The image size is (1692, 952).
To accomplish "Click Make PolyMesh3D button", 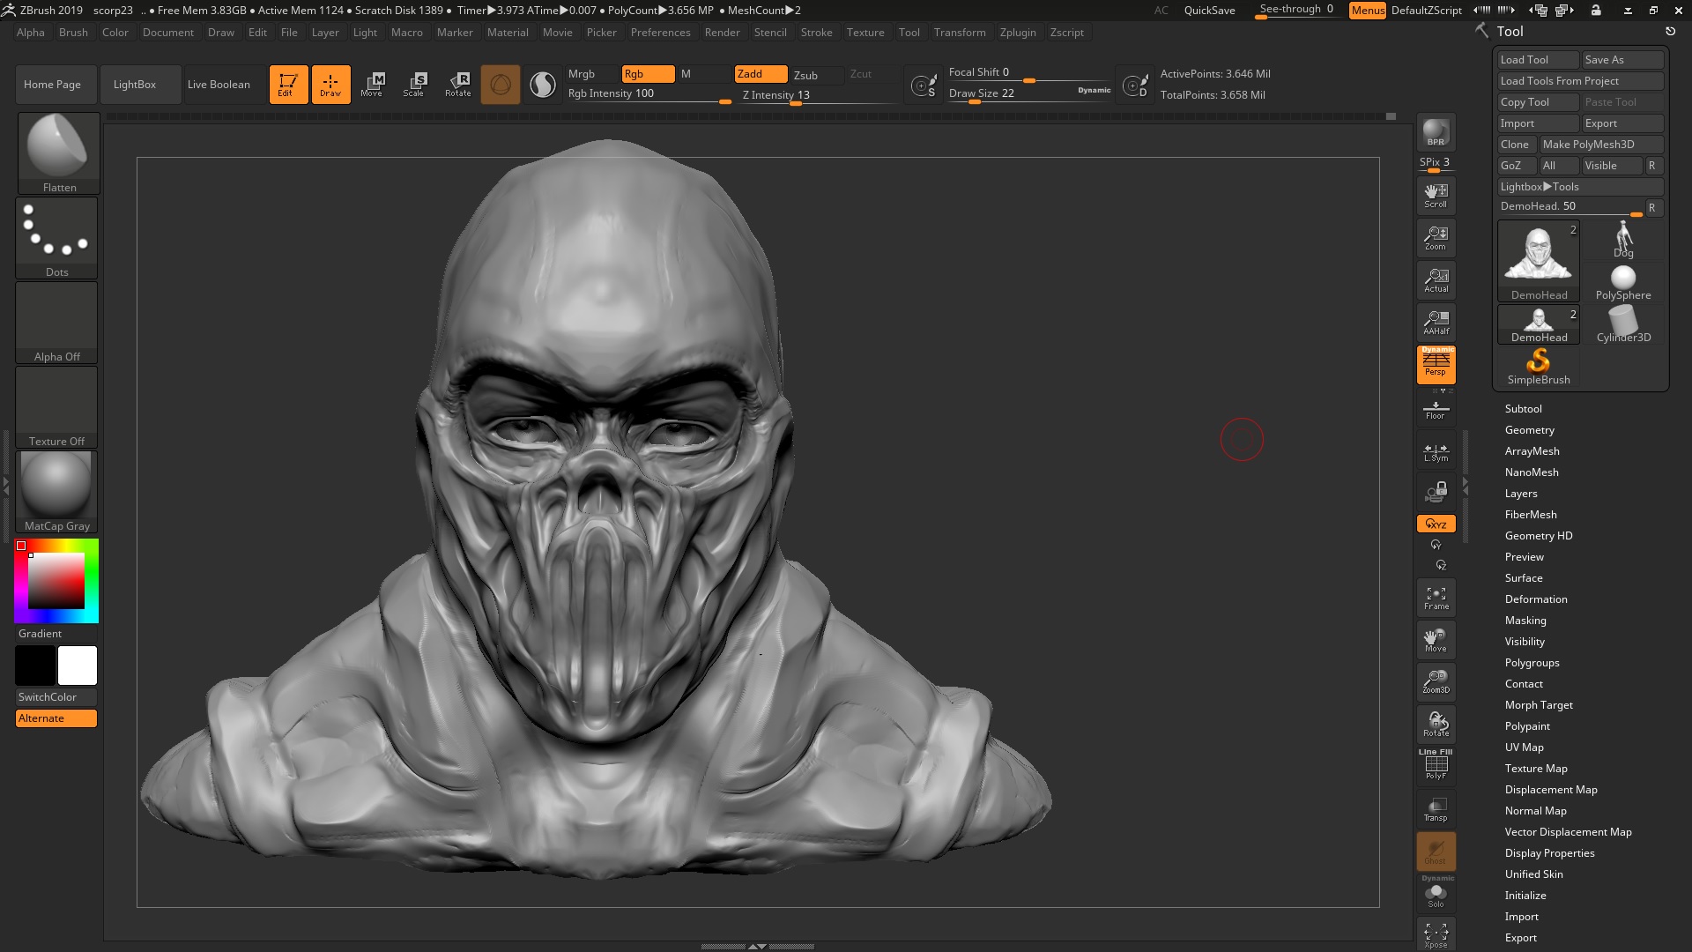I will tap(1601, 145).
